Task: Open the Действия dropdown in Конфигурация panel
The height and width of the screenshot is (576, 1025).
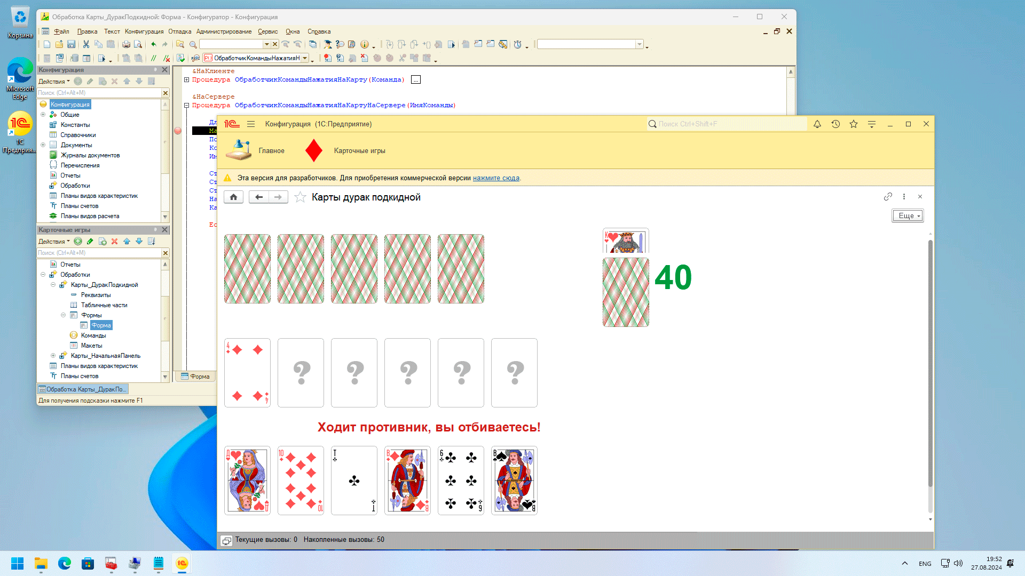Action: 54,82
